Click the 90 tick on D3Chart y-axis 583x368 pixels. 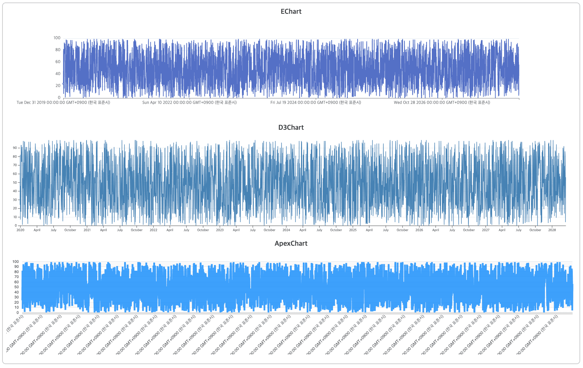point(15,148)
